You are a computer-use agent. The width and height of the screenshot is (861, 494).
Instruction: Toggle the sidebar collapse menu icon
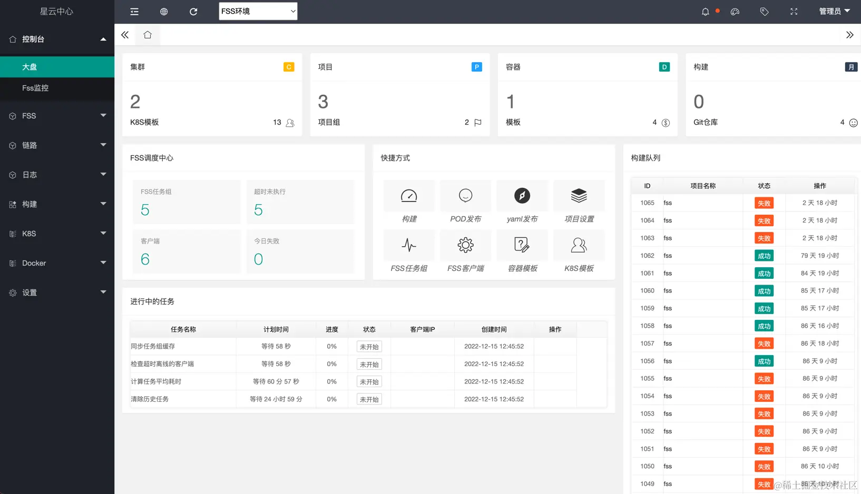(134, 12)
